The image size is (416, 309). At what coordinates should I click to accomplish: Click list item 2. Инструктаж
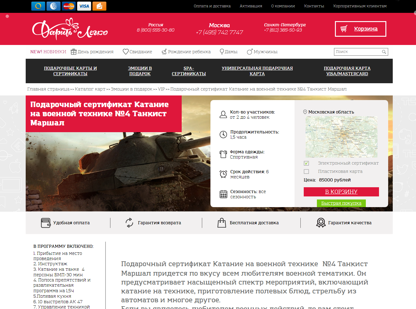[50, 264]
